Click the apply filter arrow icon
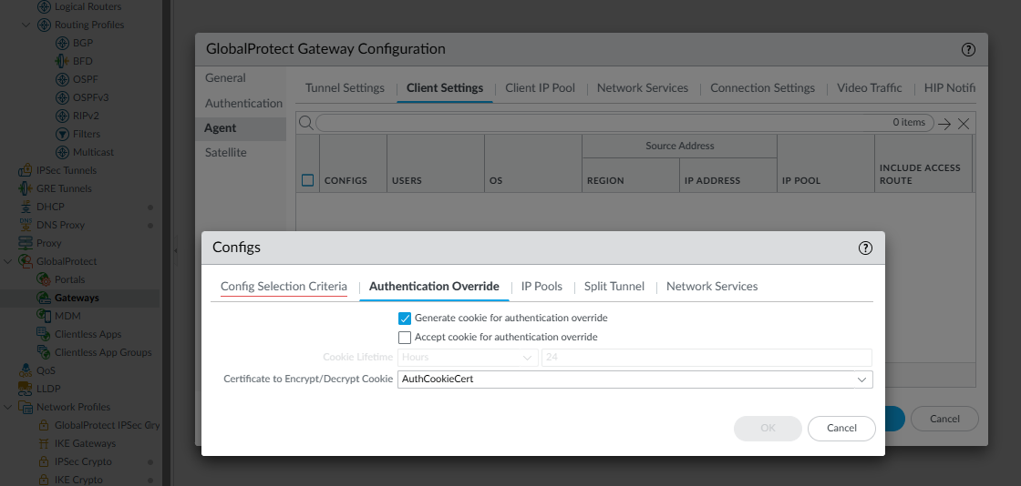The height and width of the screenshot is (486, 1021). (944, 124)
